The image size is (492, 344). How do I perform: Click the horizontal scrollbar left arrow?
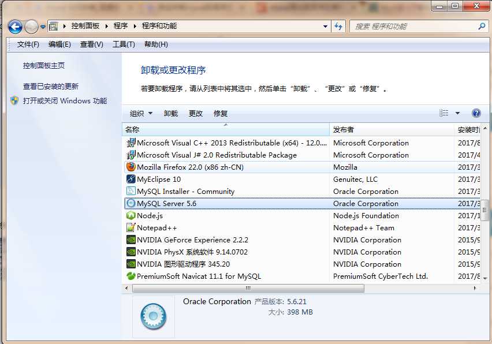[x=126, y=288]
